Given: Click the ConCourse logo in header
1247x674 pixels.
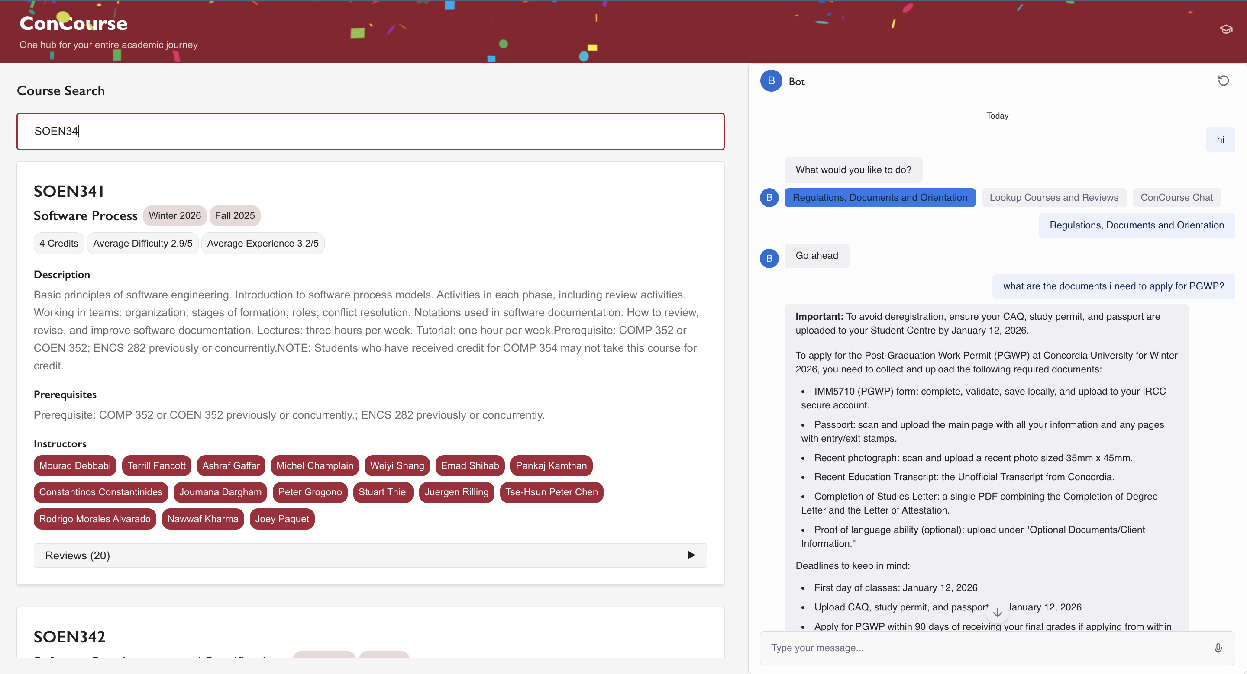Looking at the screenshot, I should (x=74, y=23).
